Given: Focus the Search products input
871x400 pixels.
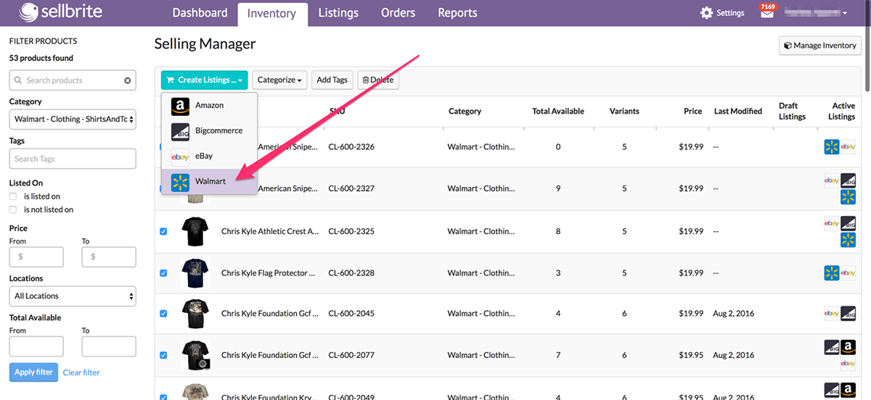Looking at the screenshot, I should click(73, 80).
